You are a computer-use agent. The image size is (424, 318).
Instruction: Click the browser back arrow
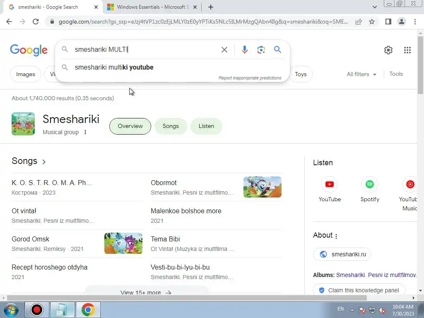(9, 22)
